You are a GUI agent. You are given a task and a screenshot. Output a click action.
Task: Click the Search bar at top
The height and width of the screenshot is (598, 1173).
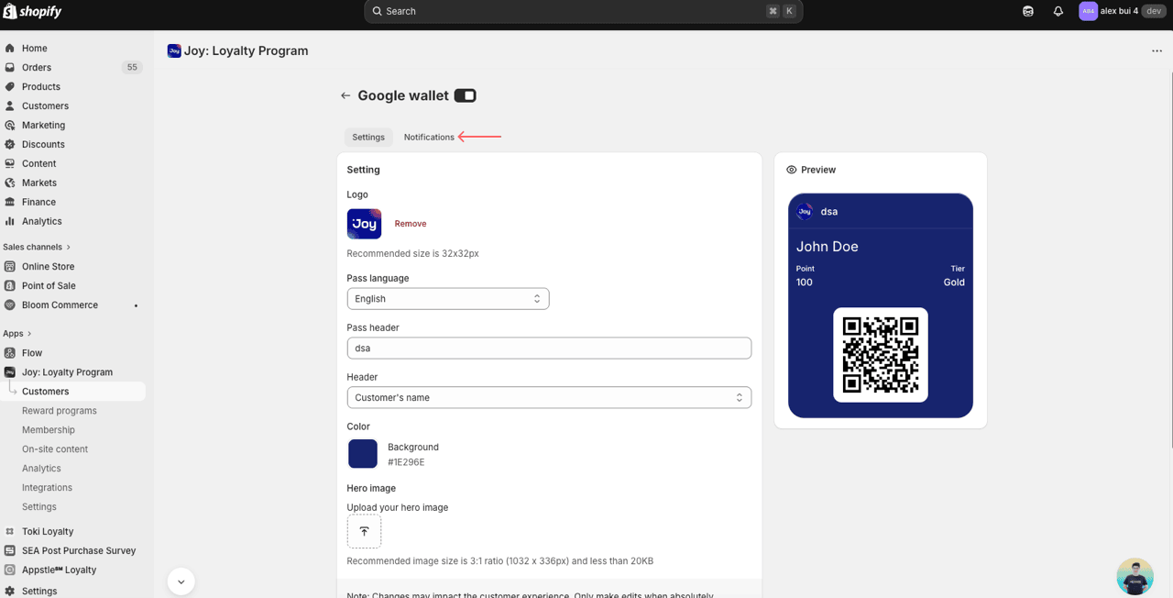pyautogui.click(x=584, y=11)
